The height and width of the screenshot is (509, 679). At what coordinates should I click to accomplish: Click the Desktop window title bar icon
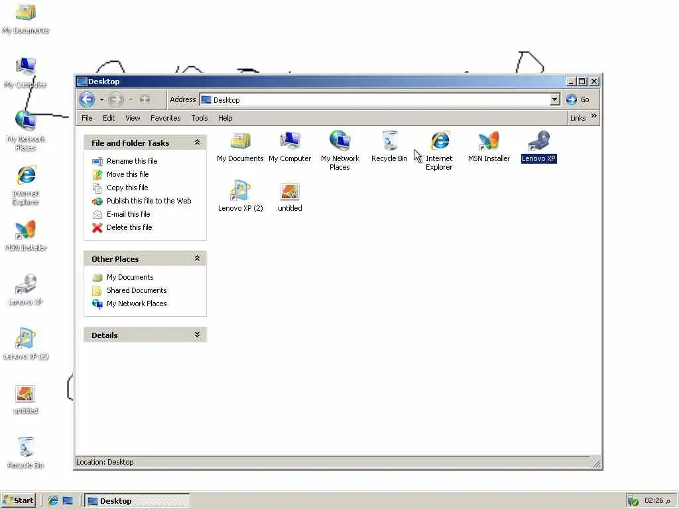click(82, 82)
